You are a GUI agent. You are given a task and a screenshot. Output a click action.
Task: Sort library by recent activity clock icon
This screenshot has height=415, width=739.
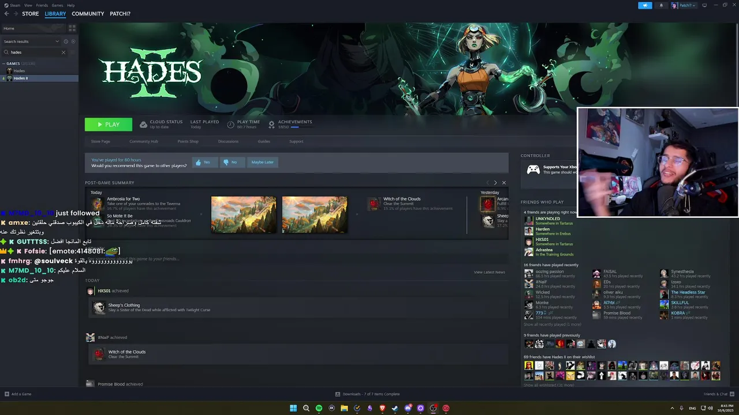click(x=66, y=41)
